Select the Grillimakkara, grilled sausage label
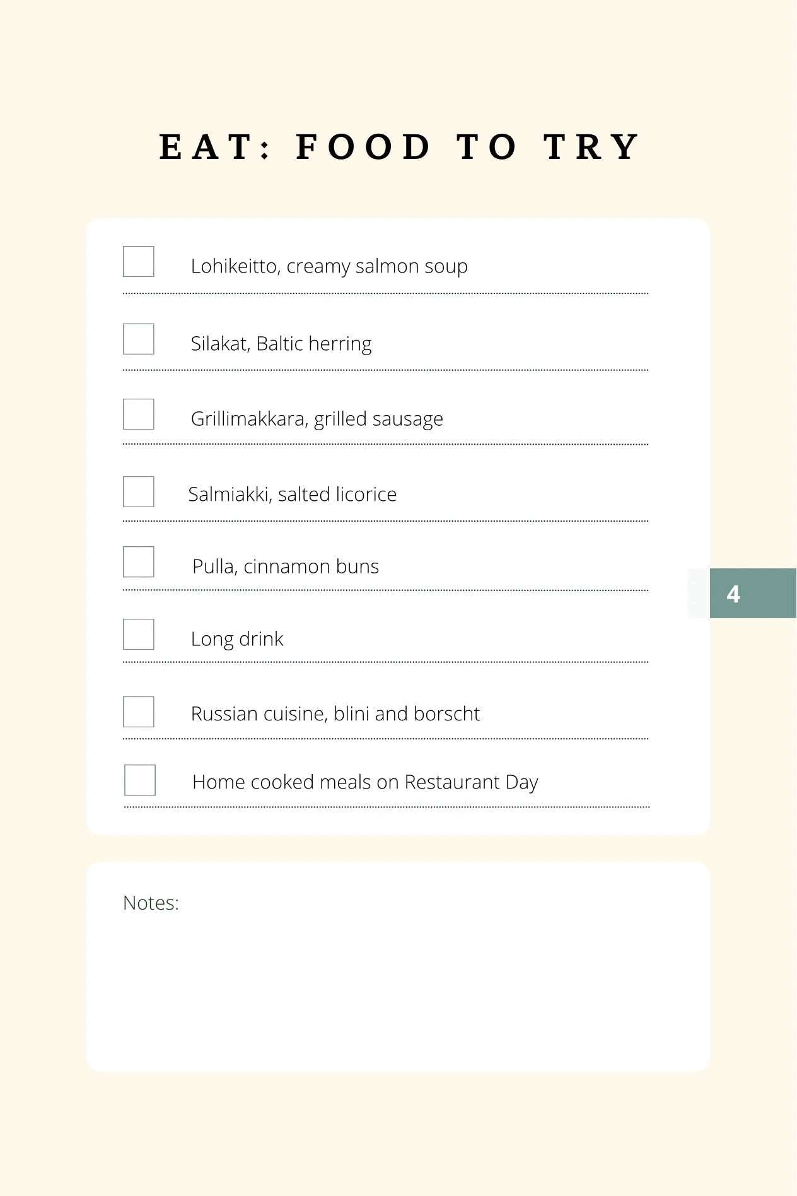The width and height of the screenshot is (797, 1196). 317,419
